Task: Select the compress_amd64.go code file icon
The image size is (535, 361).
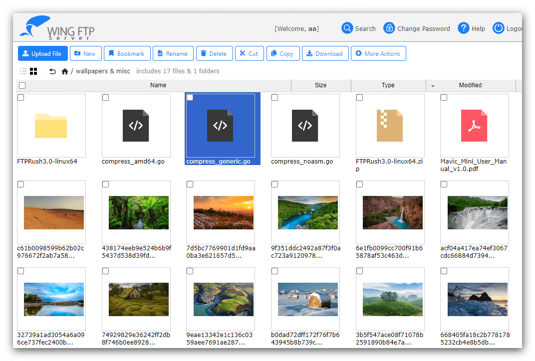Action: [136, 126]
